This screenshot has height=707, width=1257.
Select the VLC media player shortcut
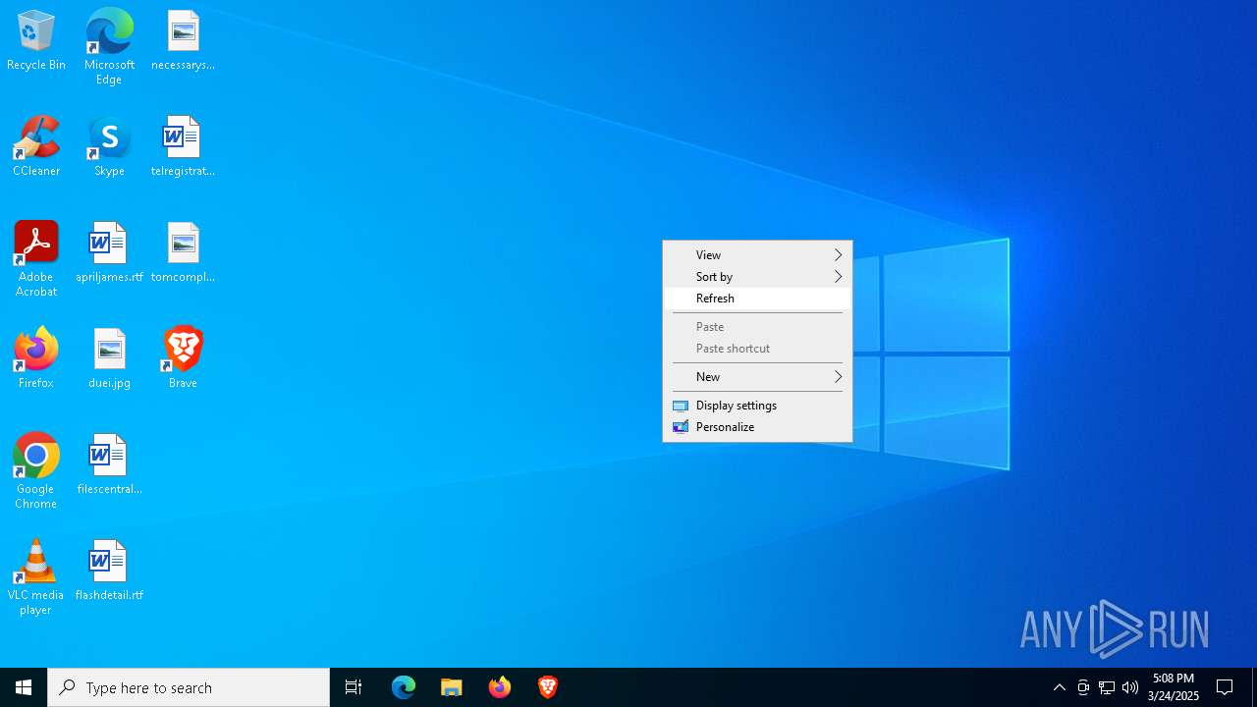36,577
